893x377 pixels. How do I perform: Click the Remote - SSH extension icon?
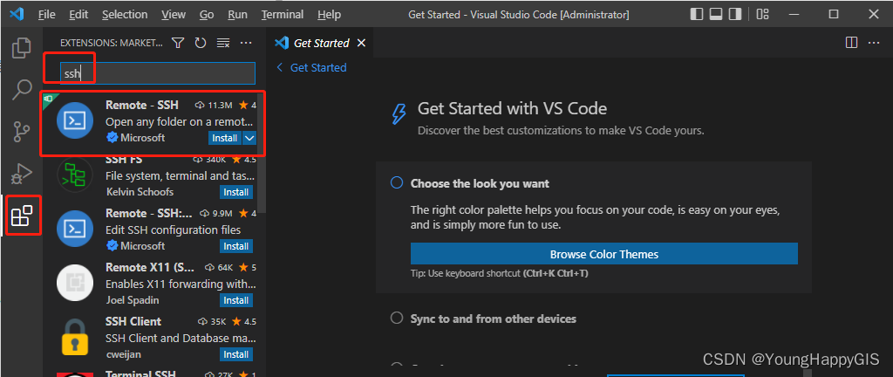click(x=75, y=120)
